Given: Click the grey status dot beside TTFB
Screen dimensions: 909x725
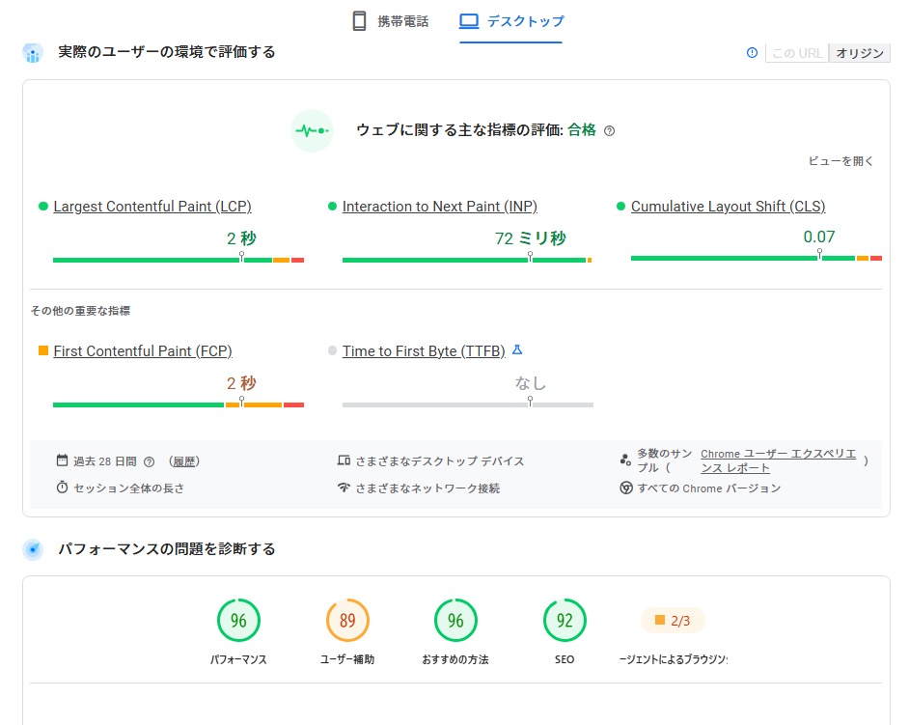Looking at the screenshot, I should (332, 350).
